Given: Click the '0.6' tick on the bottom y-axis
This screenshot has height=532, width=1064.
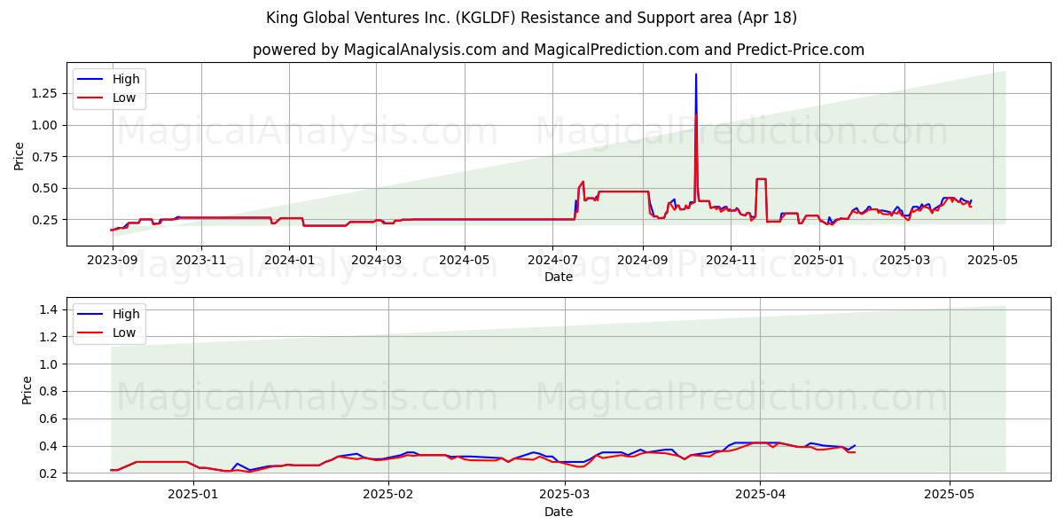Looking at the screenshot, I should [50, 419].
